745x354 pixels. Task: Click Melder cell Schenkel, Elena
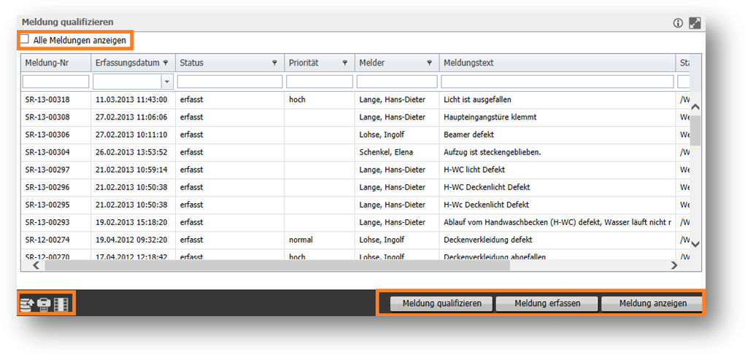tap(386, 152)
